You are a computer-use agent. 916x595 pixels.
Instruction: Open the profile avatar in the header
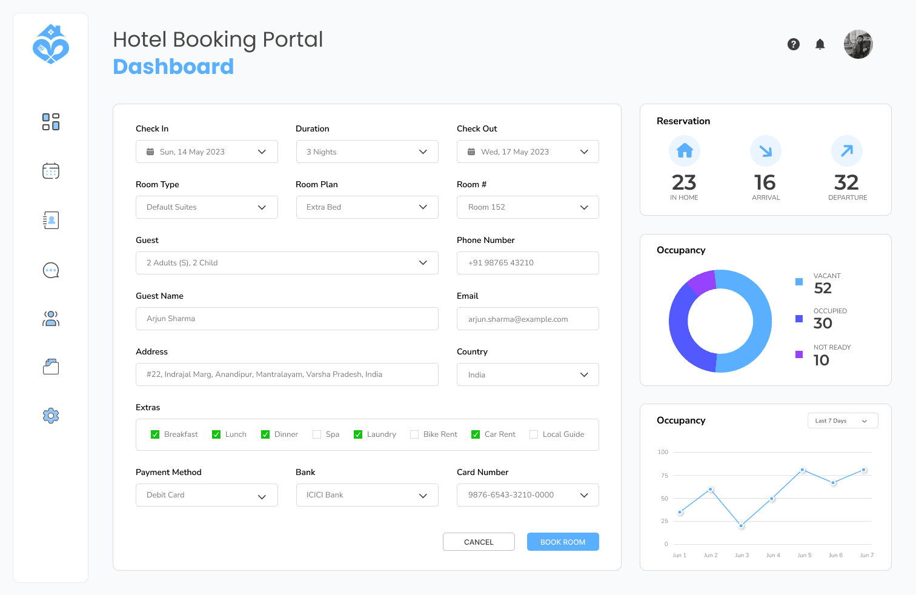coord(858,44)
